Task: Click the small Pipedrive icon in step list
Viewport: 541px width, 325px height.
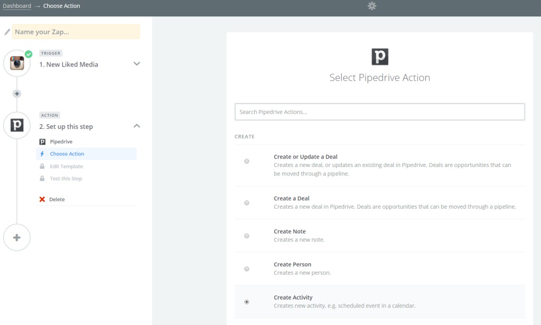Action: point(42,142)
